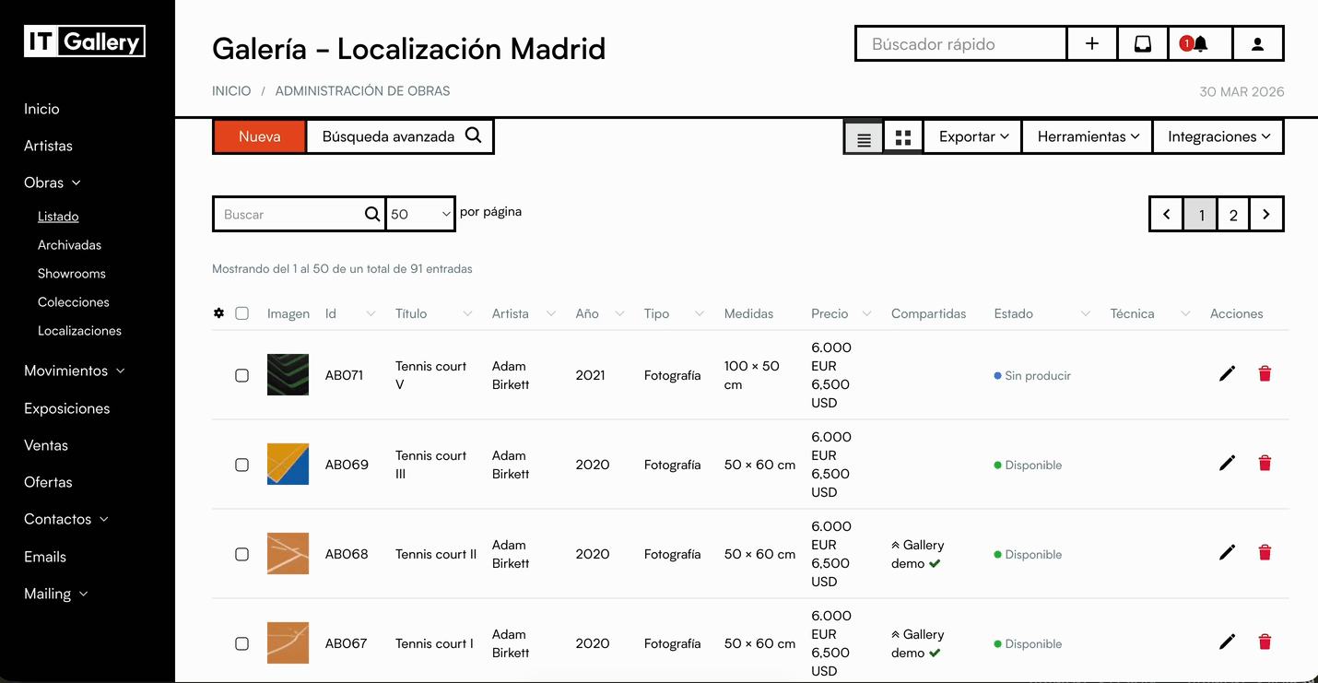Viewport: 1318px width, 683px height.
Task: Check the AB071 row checkbox
Action: (241, 375)
